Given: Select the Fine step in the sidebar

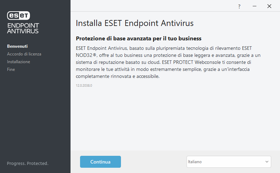Looking at the screenshot, I should click(11, 69).
